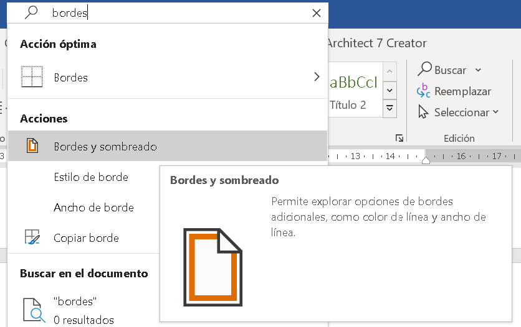Open the Styles pane launcher arrow
The image size is (521, 327).
[x=399, y=138]
